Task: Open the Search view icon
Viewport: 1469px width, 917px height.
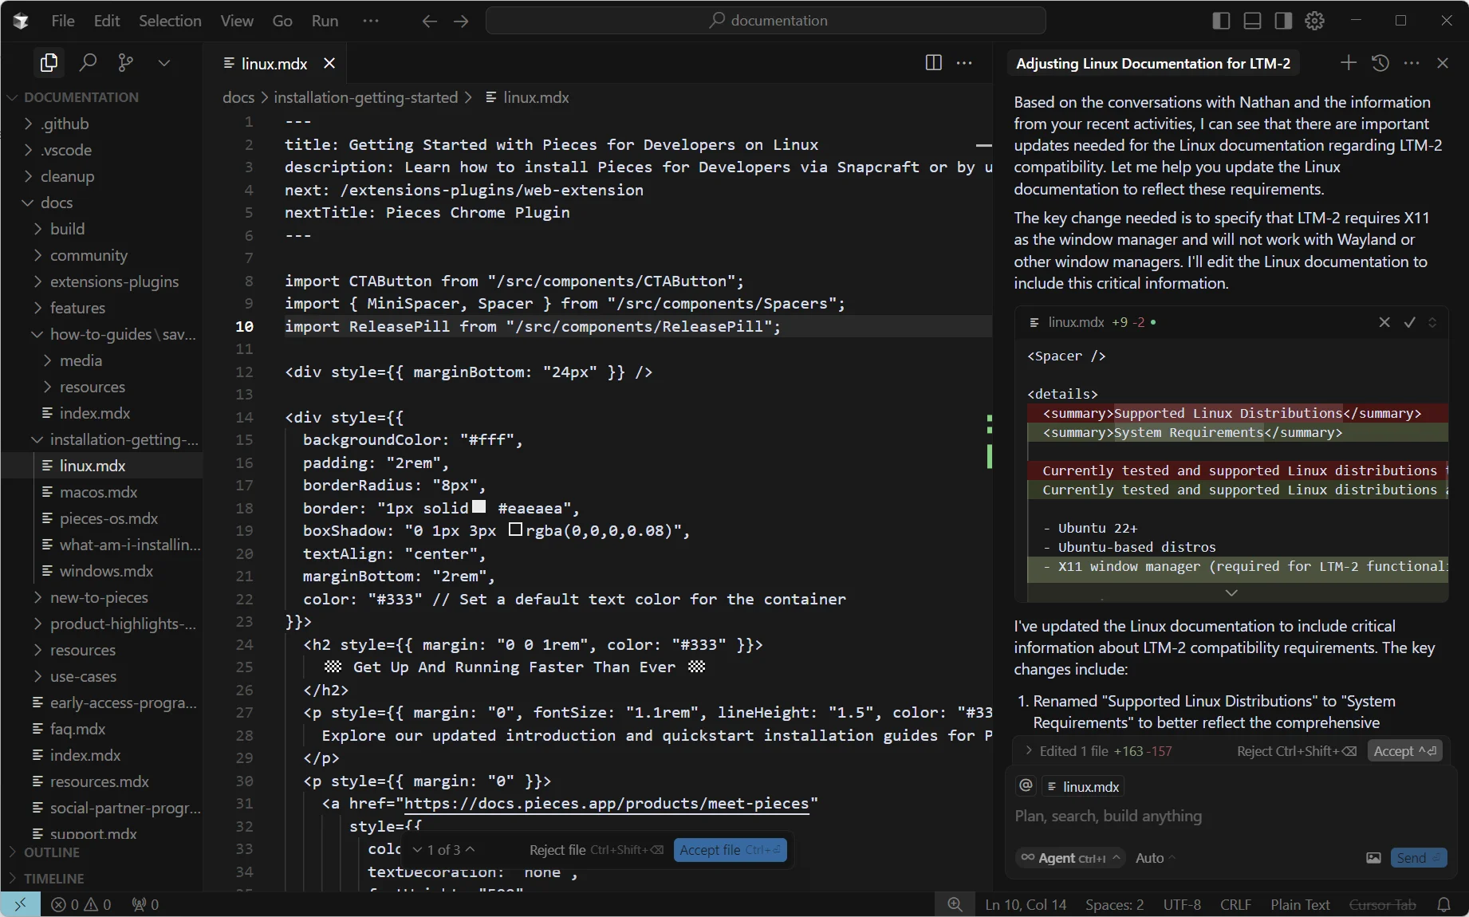Action: (88, 63)
